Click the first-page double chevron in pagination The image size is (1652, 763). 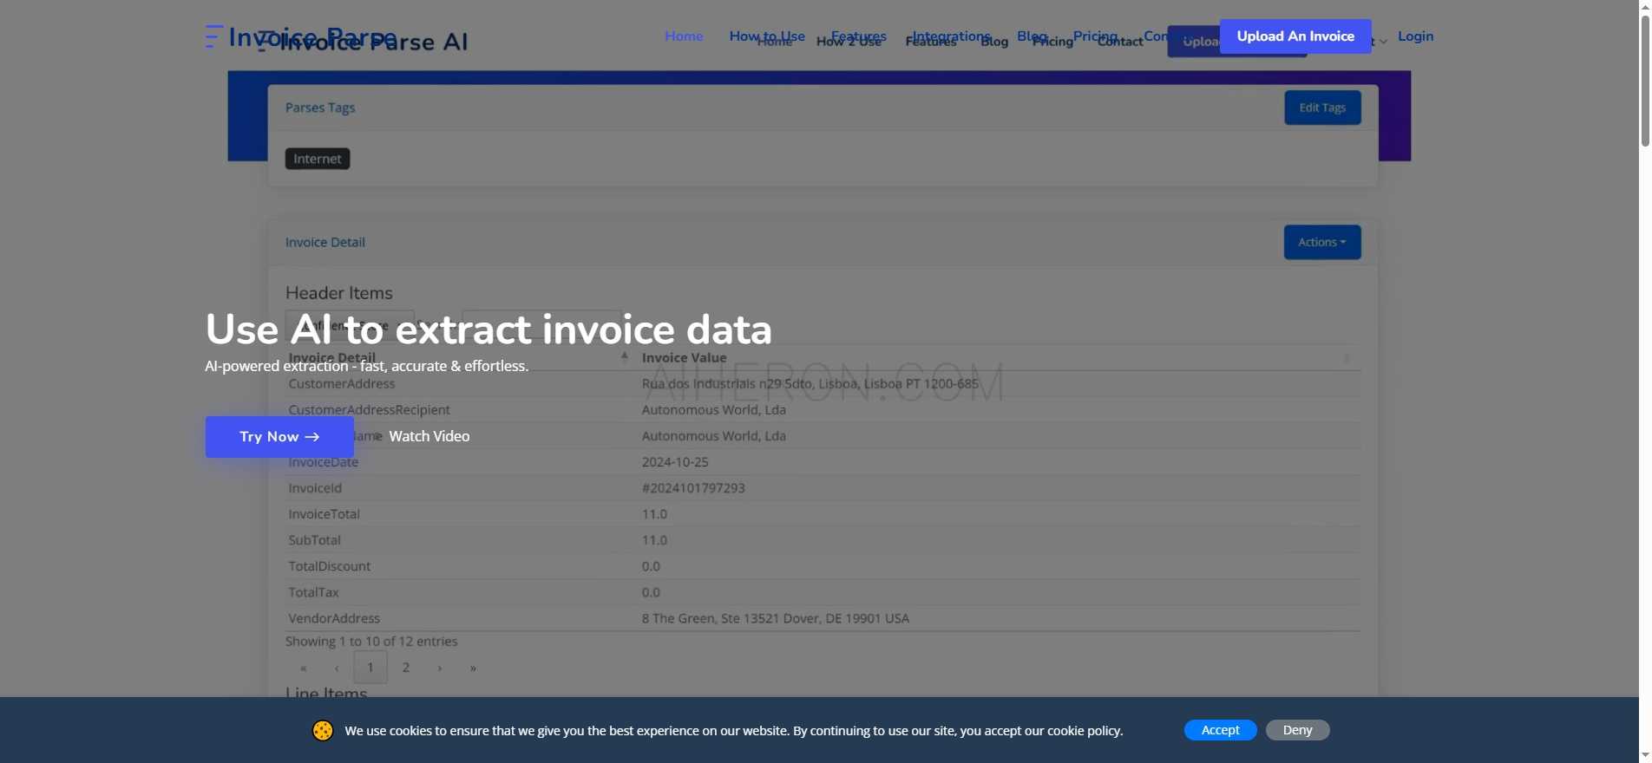click(303, 668)
